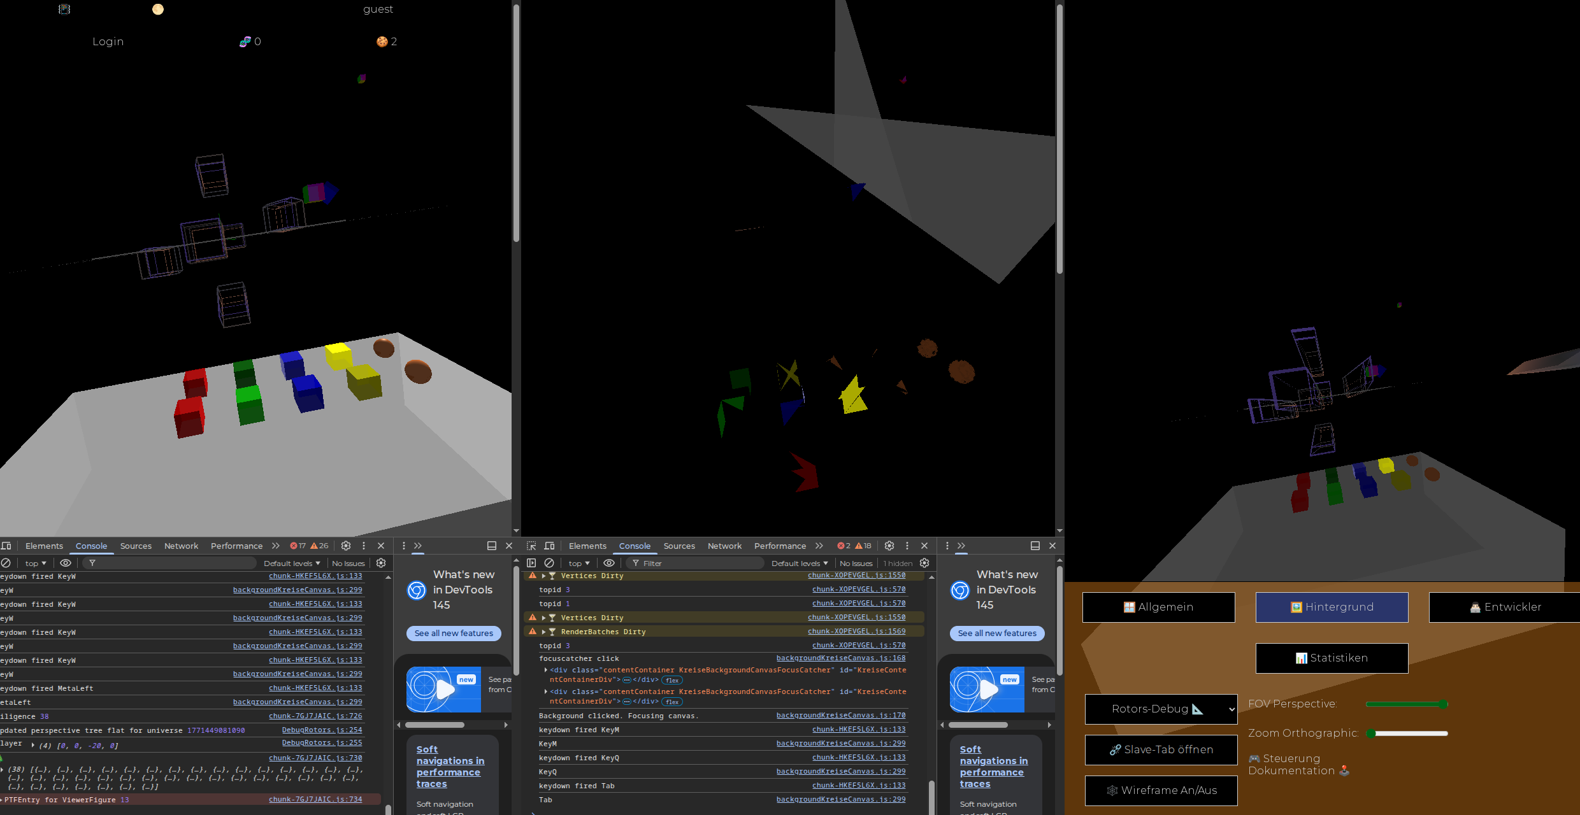Screen dimensions: 1580x815
Task: Click the inspect element picker icon
Action: point(531,546)
